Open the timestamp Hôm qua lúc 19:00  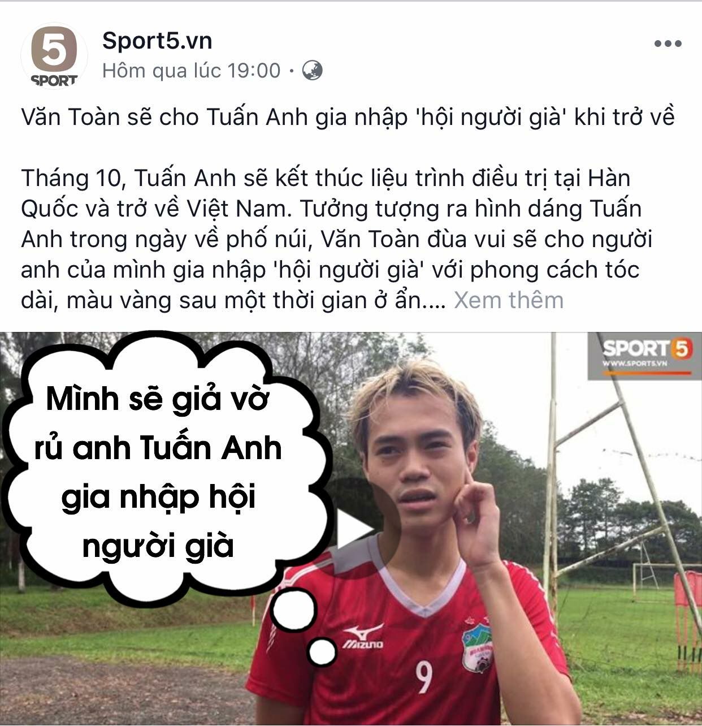tap(192, 71)
